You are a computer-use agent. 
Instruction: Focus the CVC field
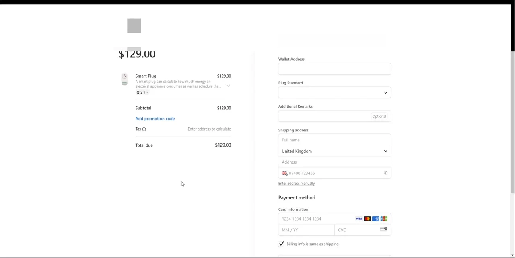click(x=363, y=230)
